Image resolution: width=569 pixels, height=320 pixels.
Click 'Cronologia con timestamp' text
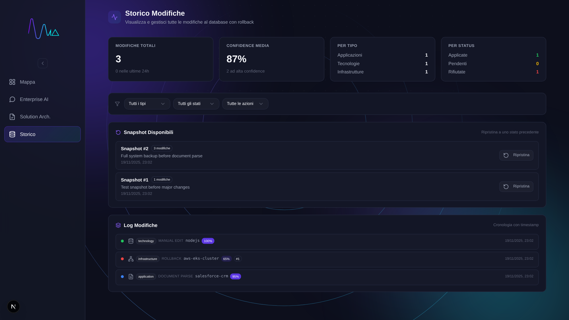tap(516, 225)
